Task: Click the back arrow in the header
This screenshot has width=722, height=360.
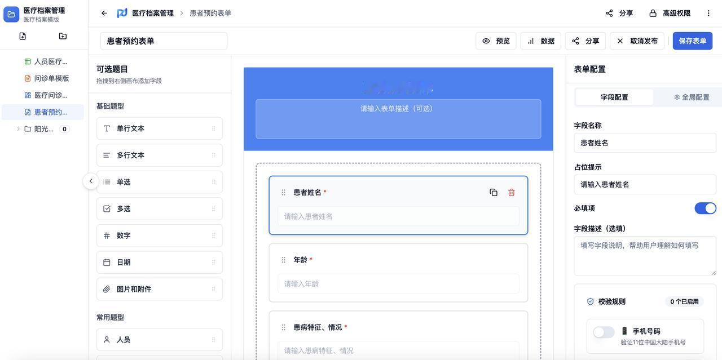Action: [104, 13]
